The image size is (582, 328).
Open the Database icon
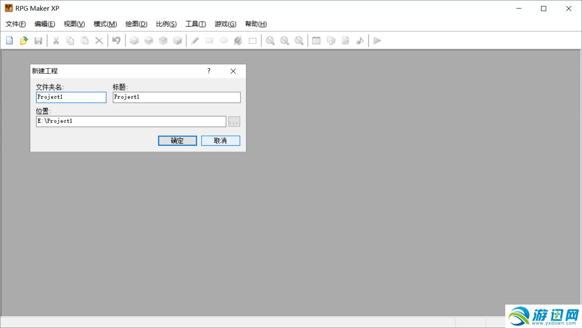(316, 40)
